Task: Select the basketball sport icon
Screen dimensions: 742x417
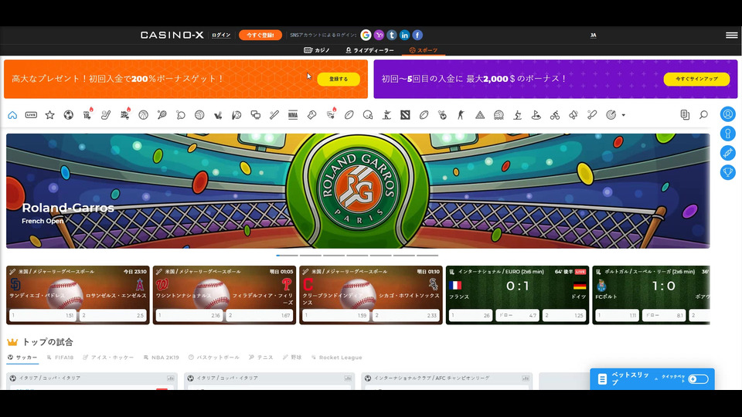Action: click(x=144, y=115)
